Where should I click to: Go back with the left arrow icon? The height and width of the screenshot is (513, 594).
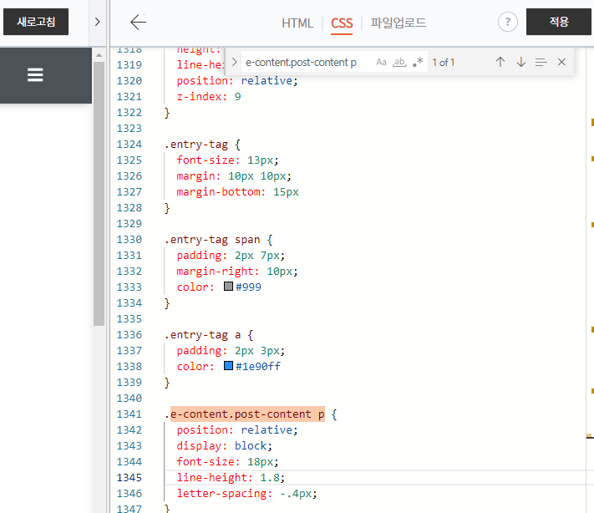click(138, 22)
